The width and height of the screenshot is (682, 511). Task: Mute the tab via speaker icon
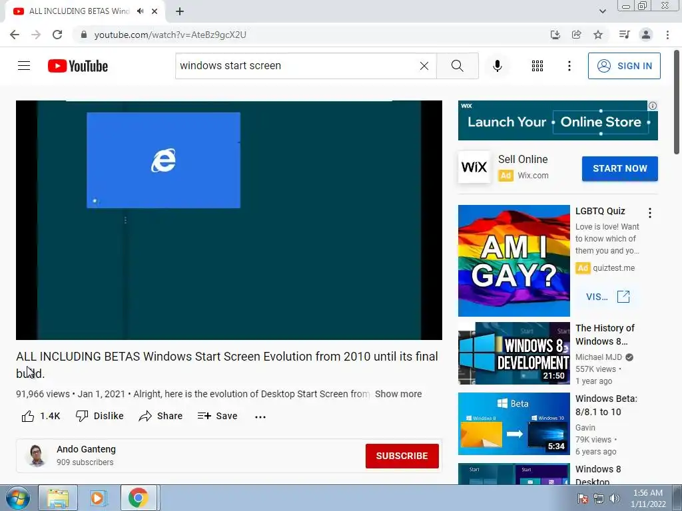[x=140, y=11]
